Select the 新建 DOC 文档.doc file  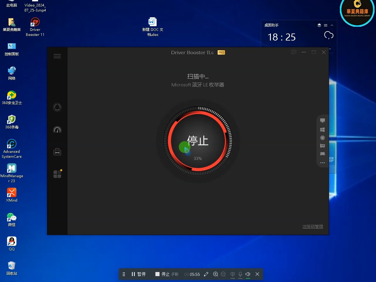pyautogui.click(x=153, y=27)
